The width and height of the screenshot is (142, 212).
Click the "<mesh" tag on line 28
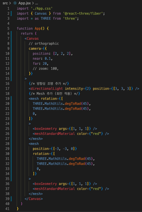pos(34,144)
